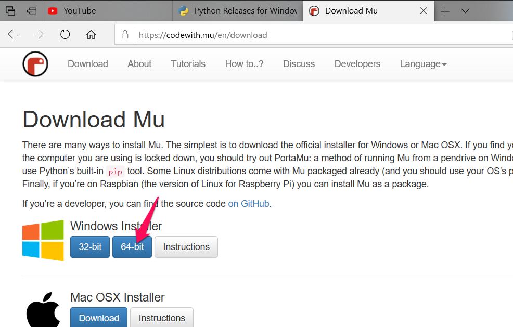Click the browser forward arrow
Image resolution: width=513 pixels, height=327 pixels.
[x=39, y=34]
